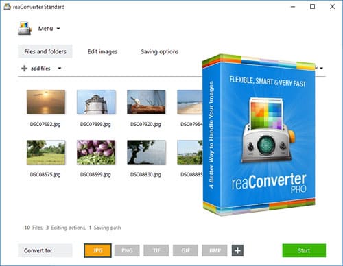The image size is (343, 266).
Task: Switch to Edit images tab
Action: (x=102, y=51)
